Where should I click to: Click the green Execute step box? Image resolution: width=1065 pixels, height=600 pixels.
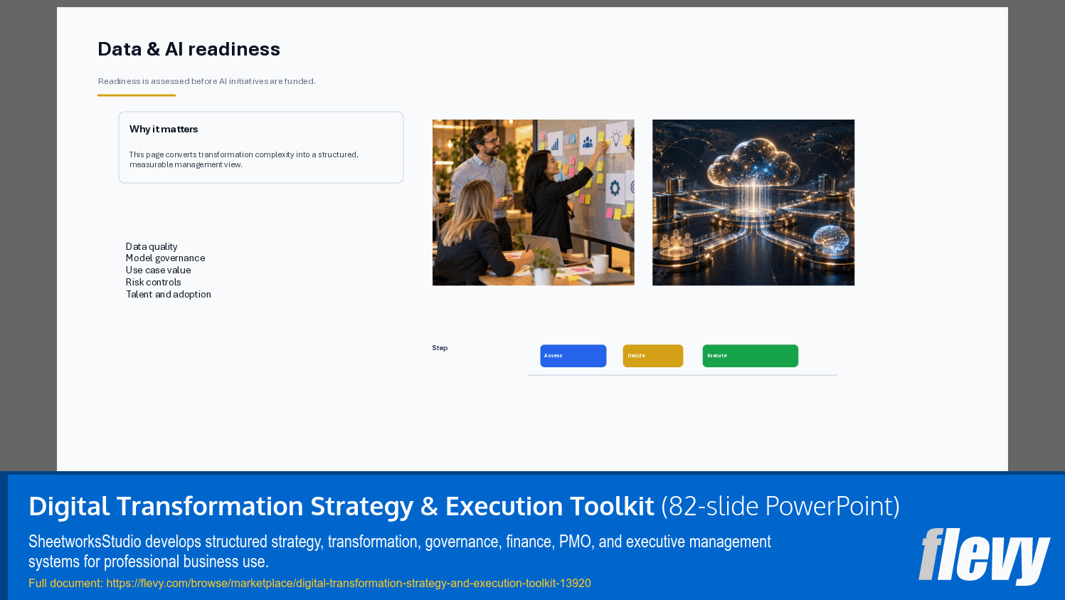750,356
